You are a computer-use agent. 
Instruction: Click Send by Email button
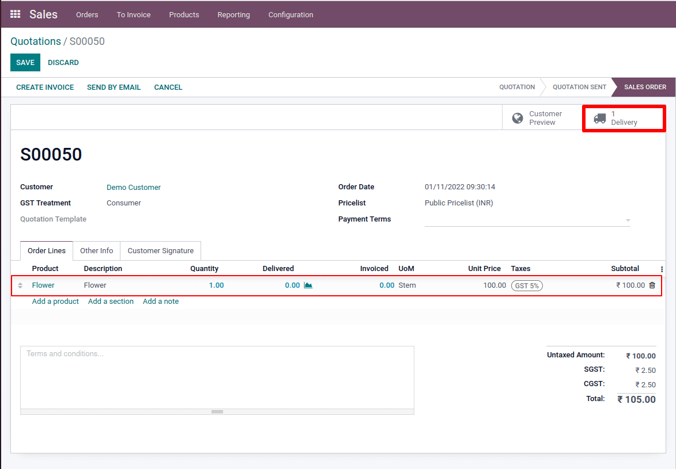tap(114, 87)
